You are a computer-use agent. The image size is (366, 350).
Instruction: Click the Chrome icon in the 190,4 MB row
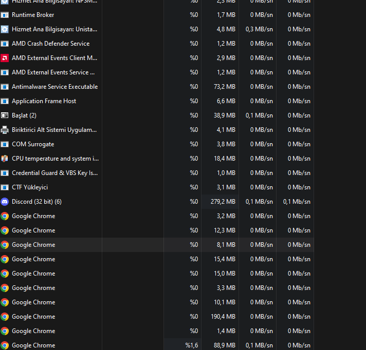tap(5, 317)
